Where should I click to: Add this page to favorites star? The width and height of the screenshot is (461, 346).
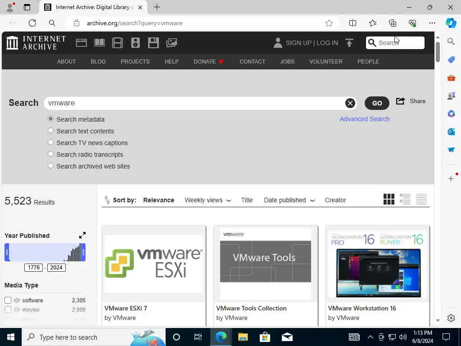[329, 23]
